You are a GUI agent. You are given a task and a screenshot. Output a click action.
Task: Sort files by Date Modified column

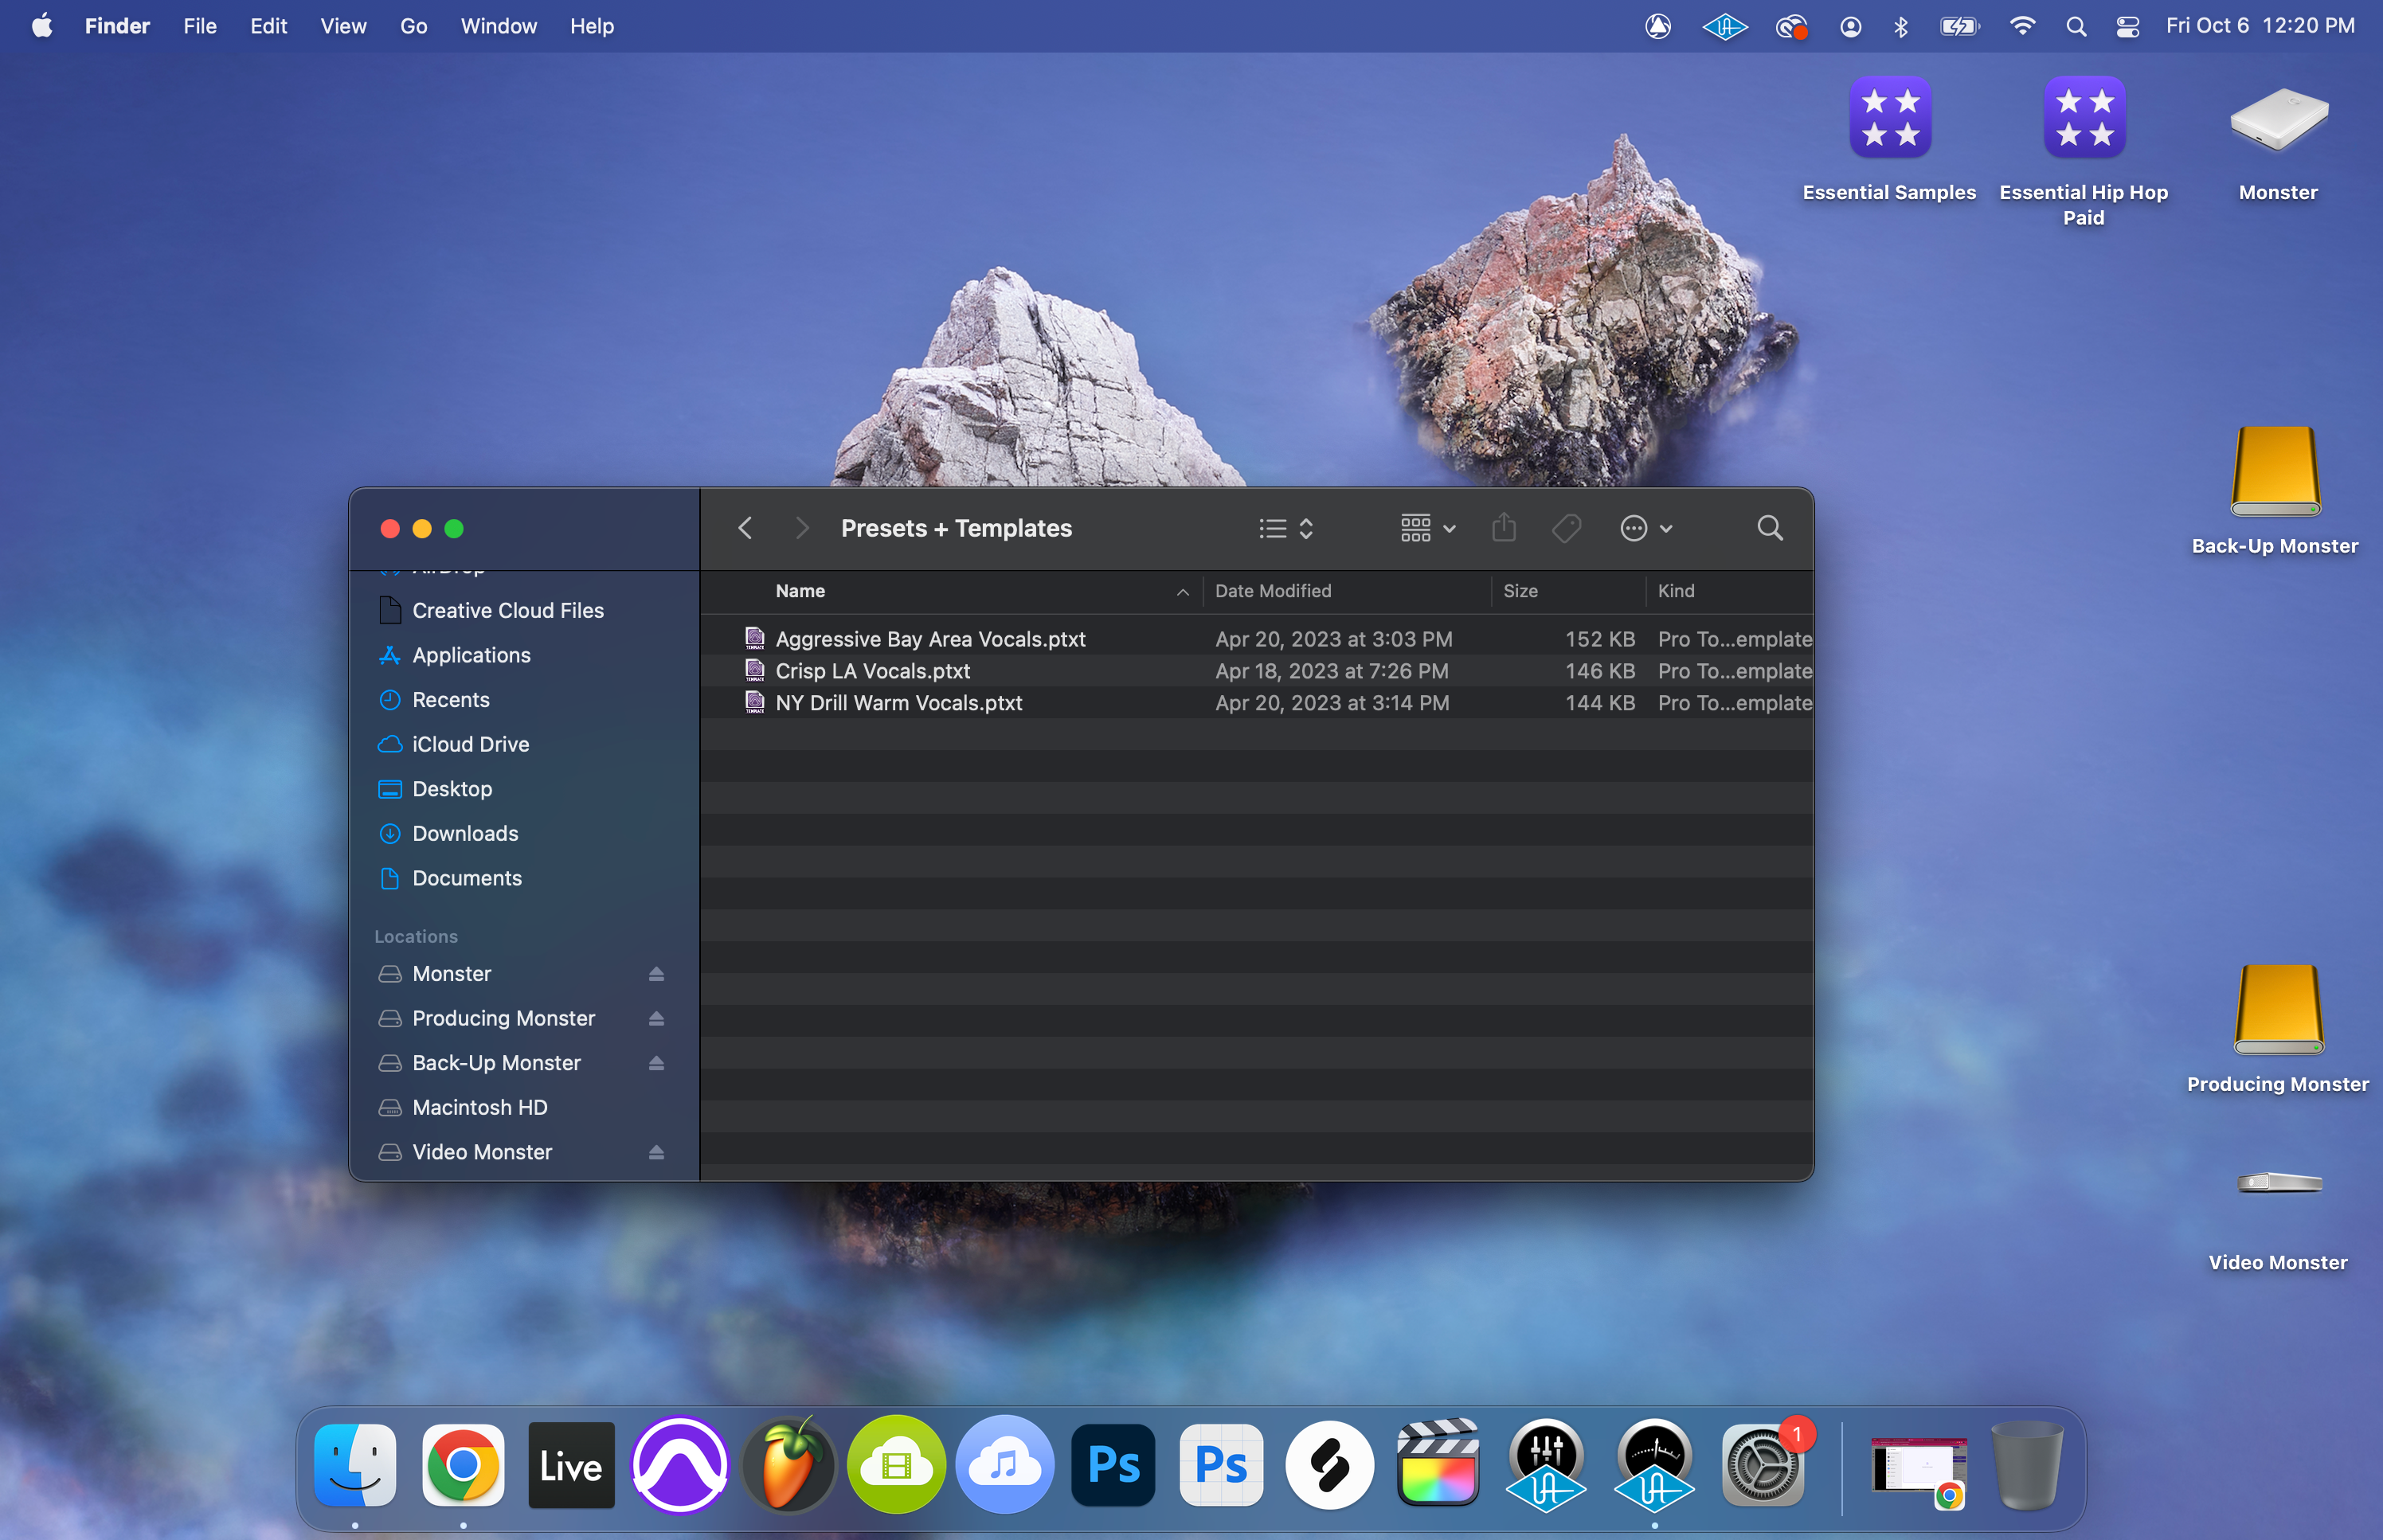1273,591
